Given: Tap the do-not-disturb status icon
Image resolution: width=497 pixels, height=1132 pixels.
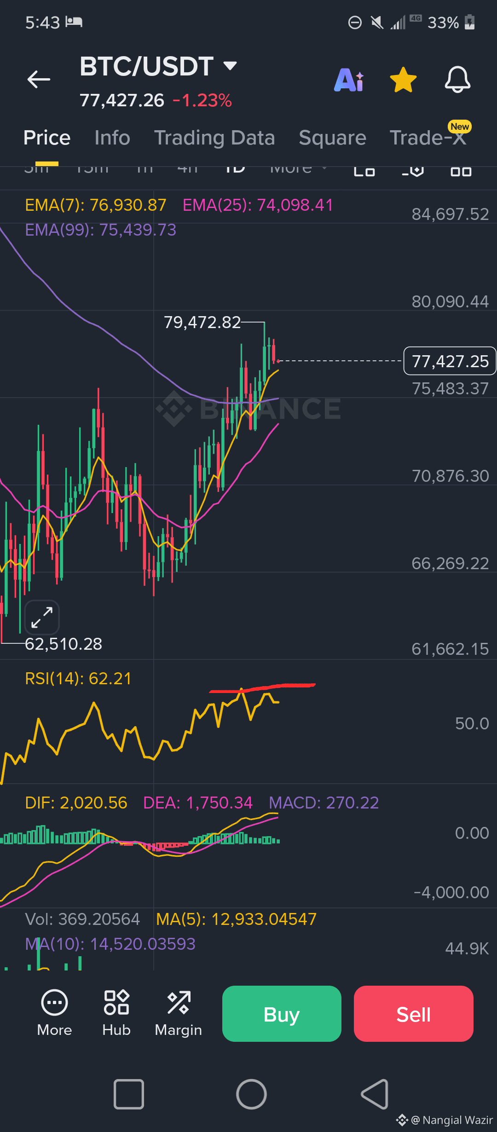Looking at the screenshot, I should pyautogui.click(x=355, y=22).
